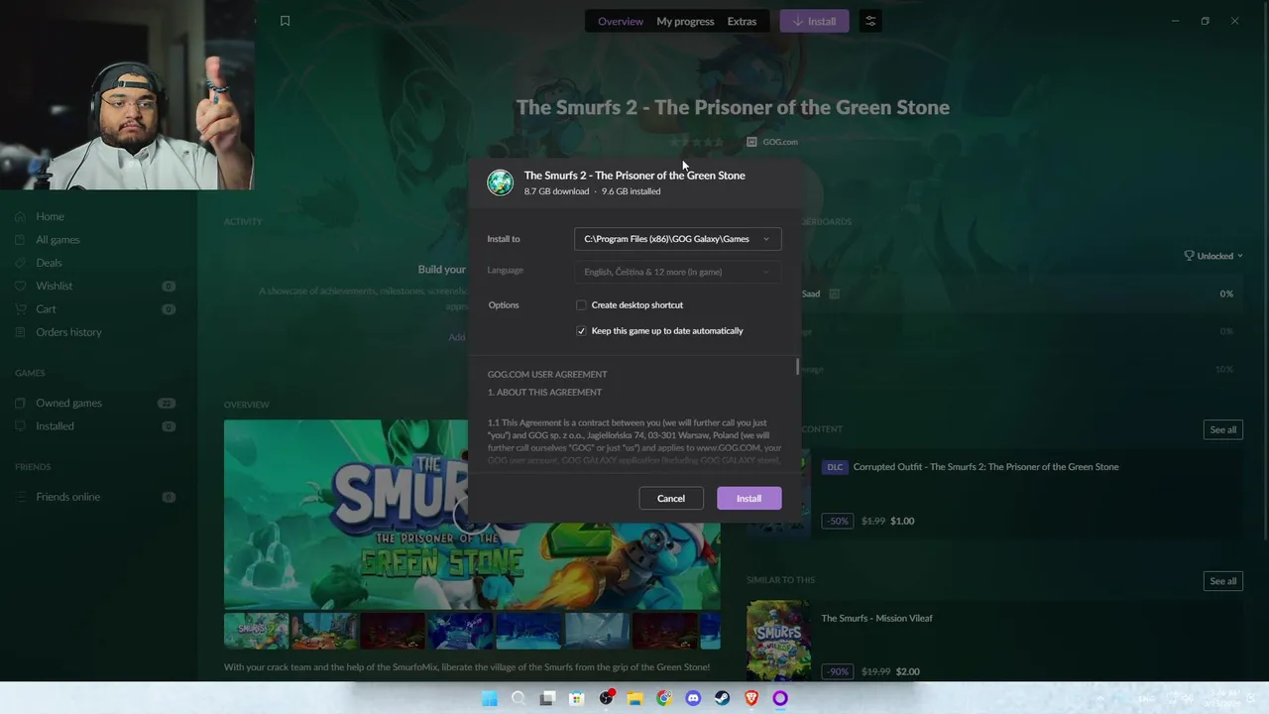Viewport: 1269px width, 714px height.
Task: Click The Smurfs Mission Vileaf cover thumbnail
Action: click(x=778, y=641)
